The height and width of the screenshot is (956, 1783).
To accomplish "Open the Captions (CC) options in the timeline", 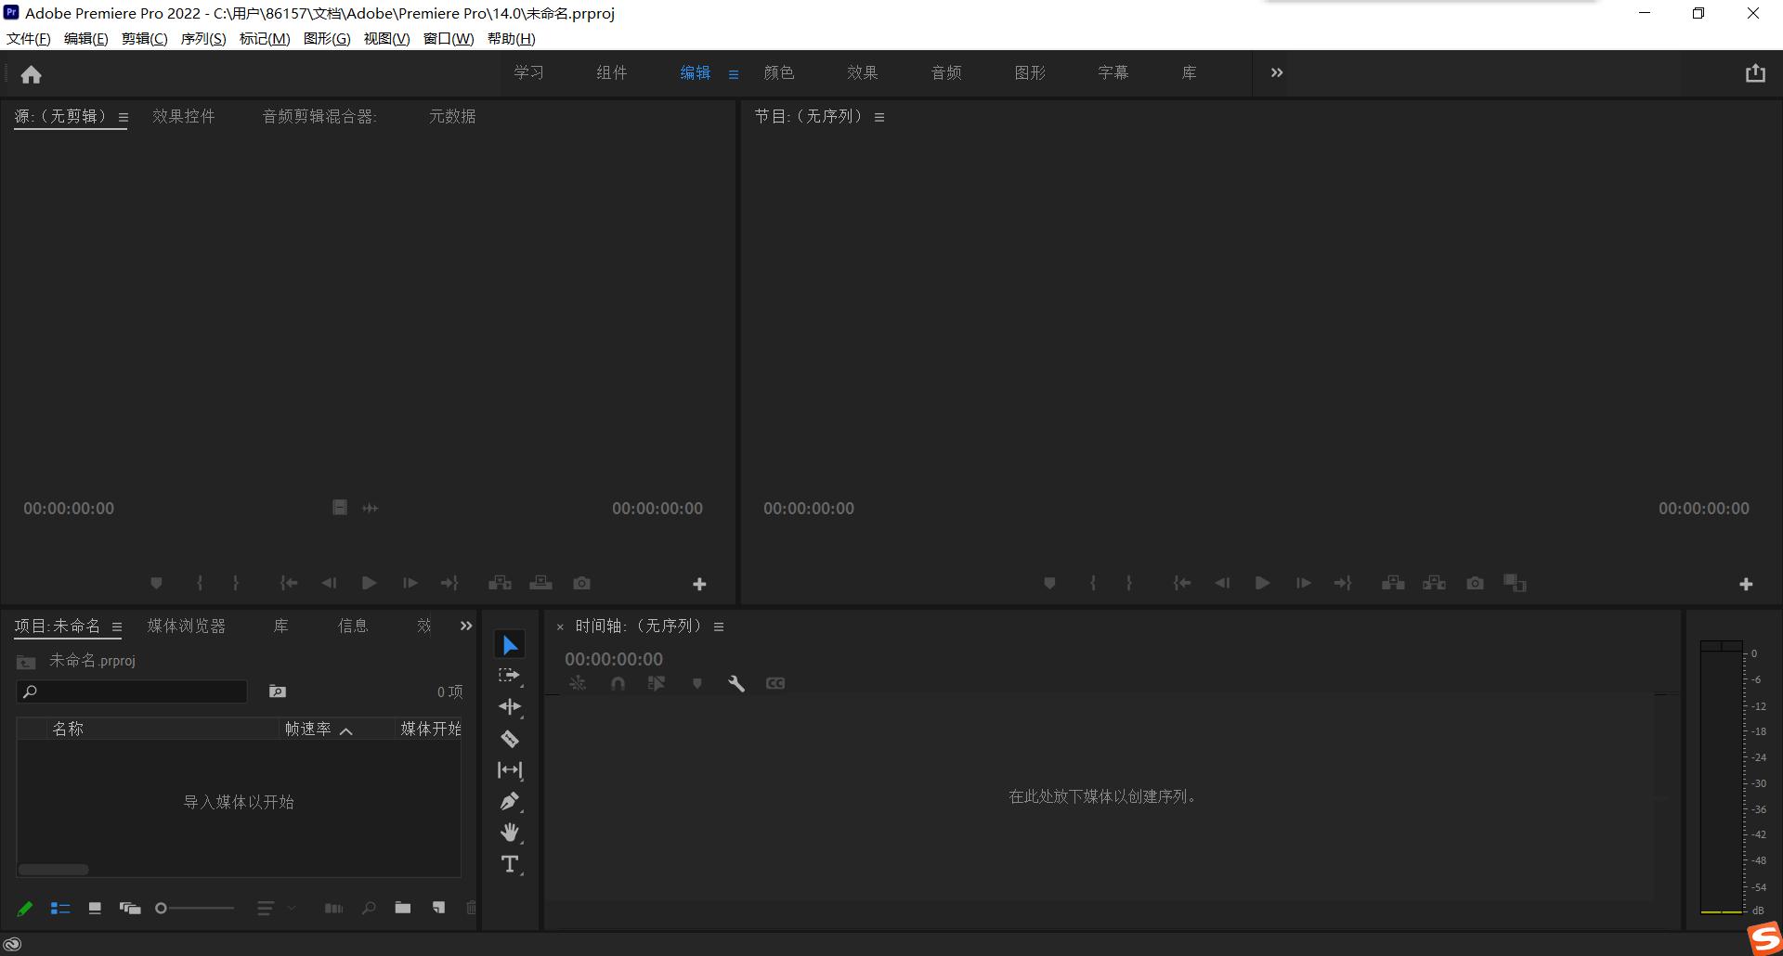I will click(775, 683).
